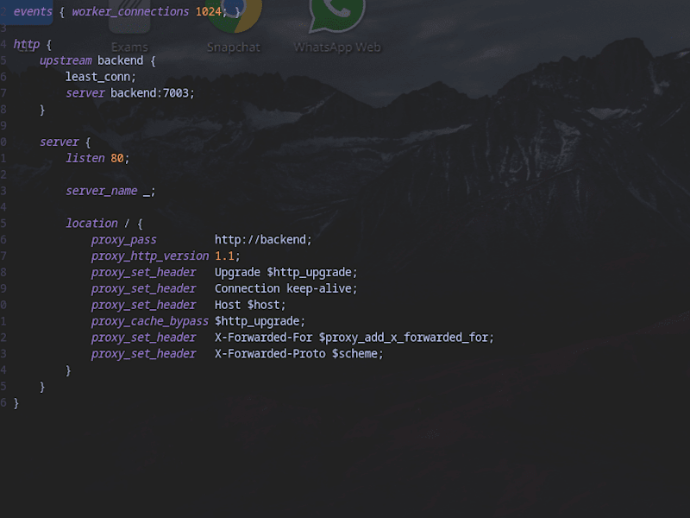690x518 pixels.
Task: Click 'backend:7003;' server address
Action: tap(153, 93)
